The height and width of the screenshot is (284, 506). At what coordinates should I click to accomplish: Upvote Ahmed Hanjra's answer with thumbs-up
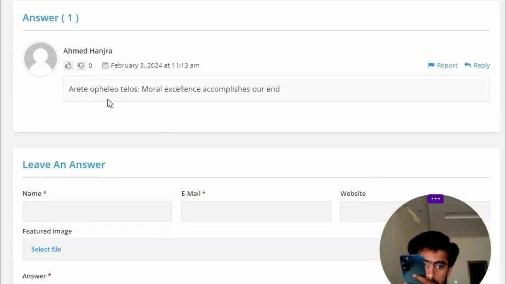coord(68,65)
